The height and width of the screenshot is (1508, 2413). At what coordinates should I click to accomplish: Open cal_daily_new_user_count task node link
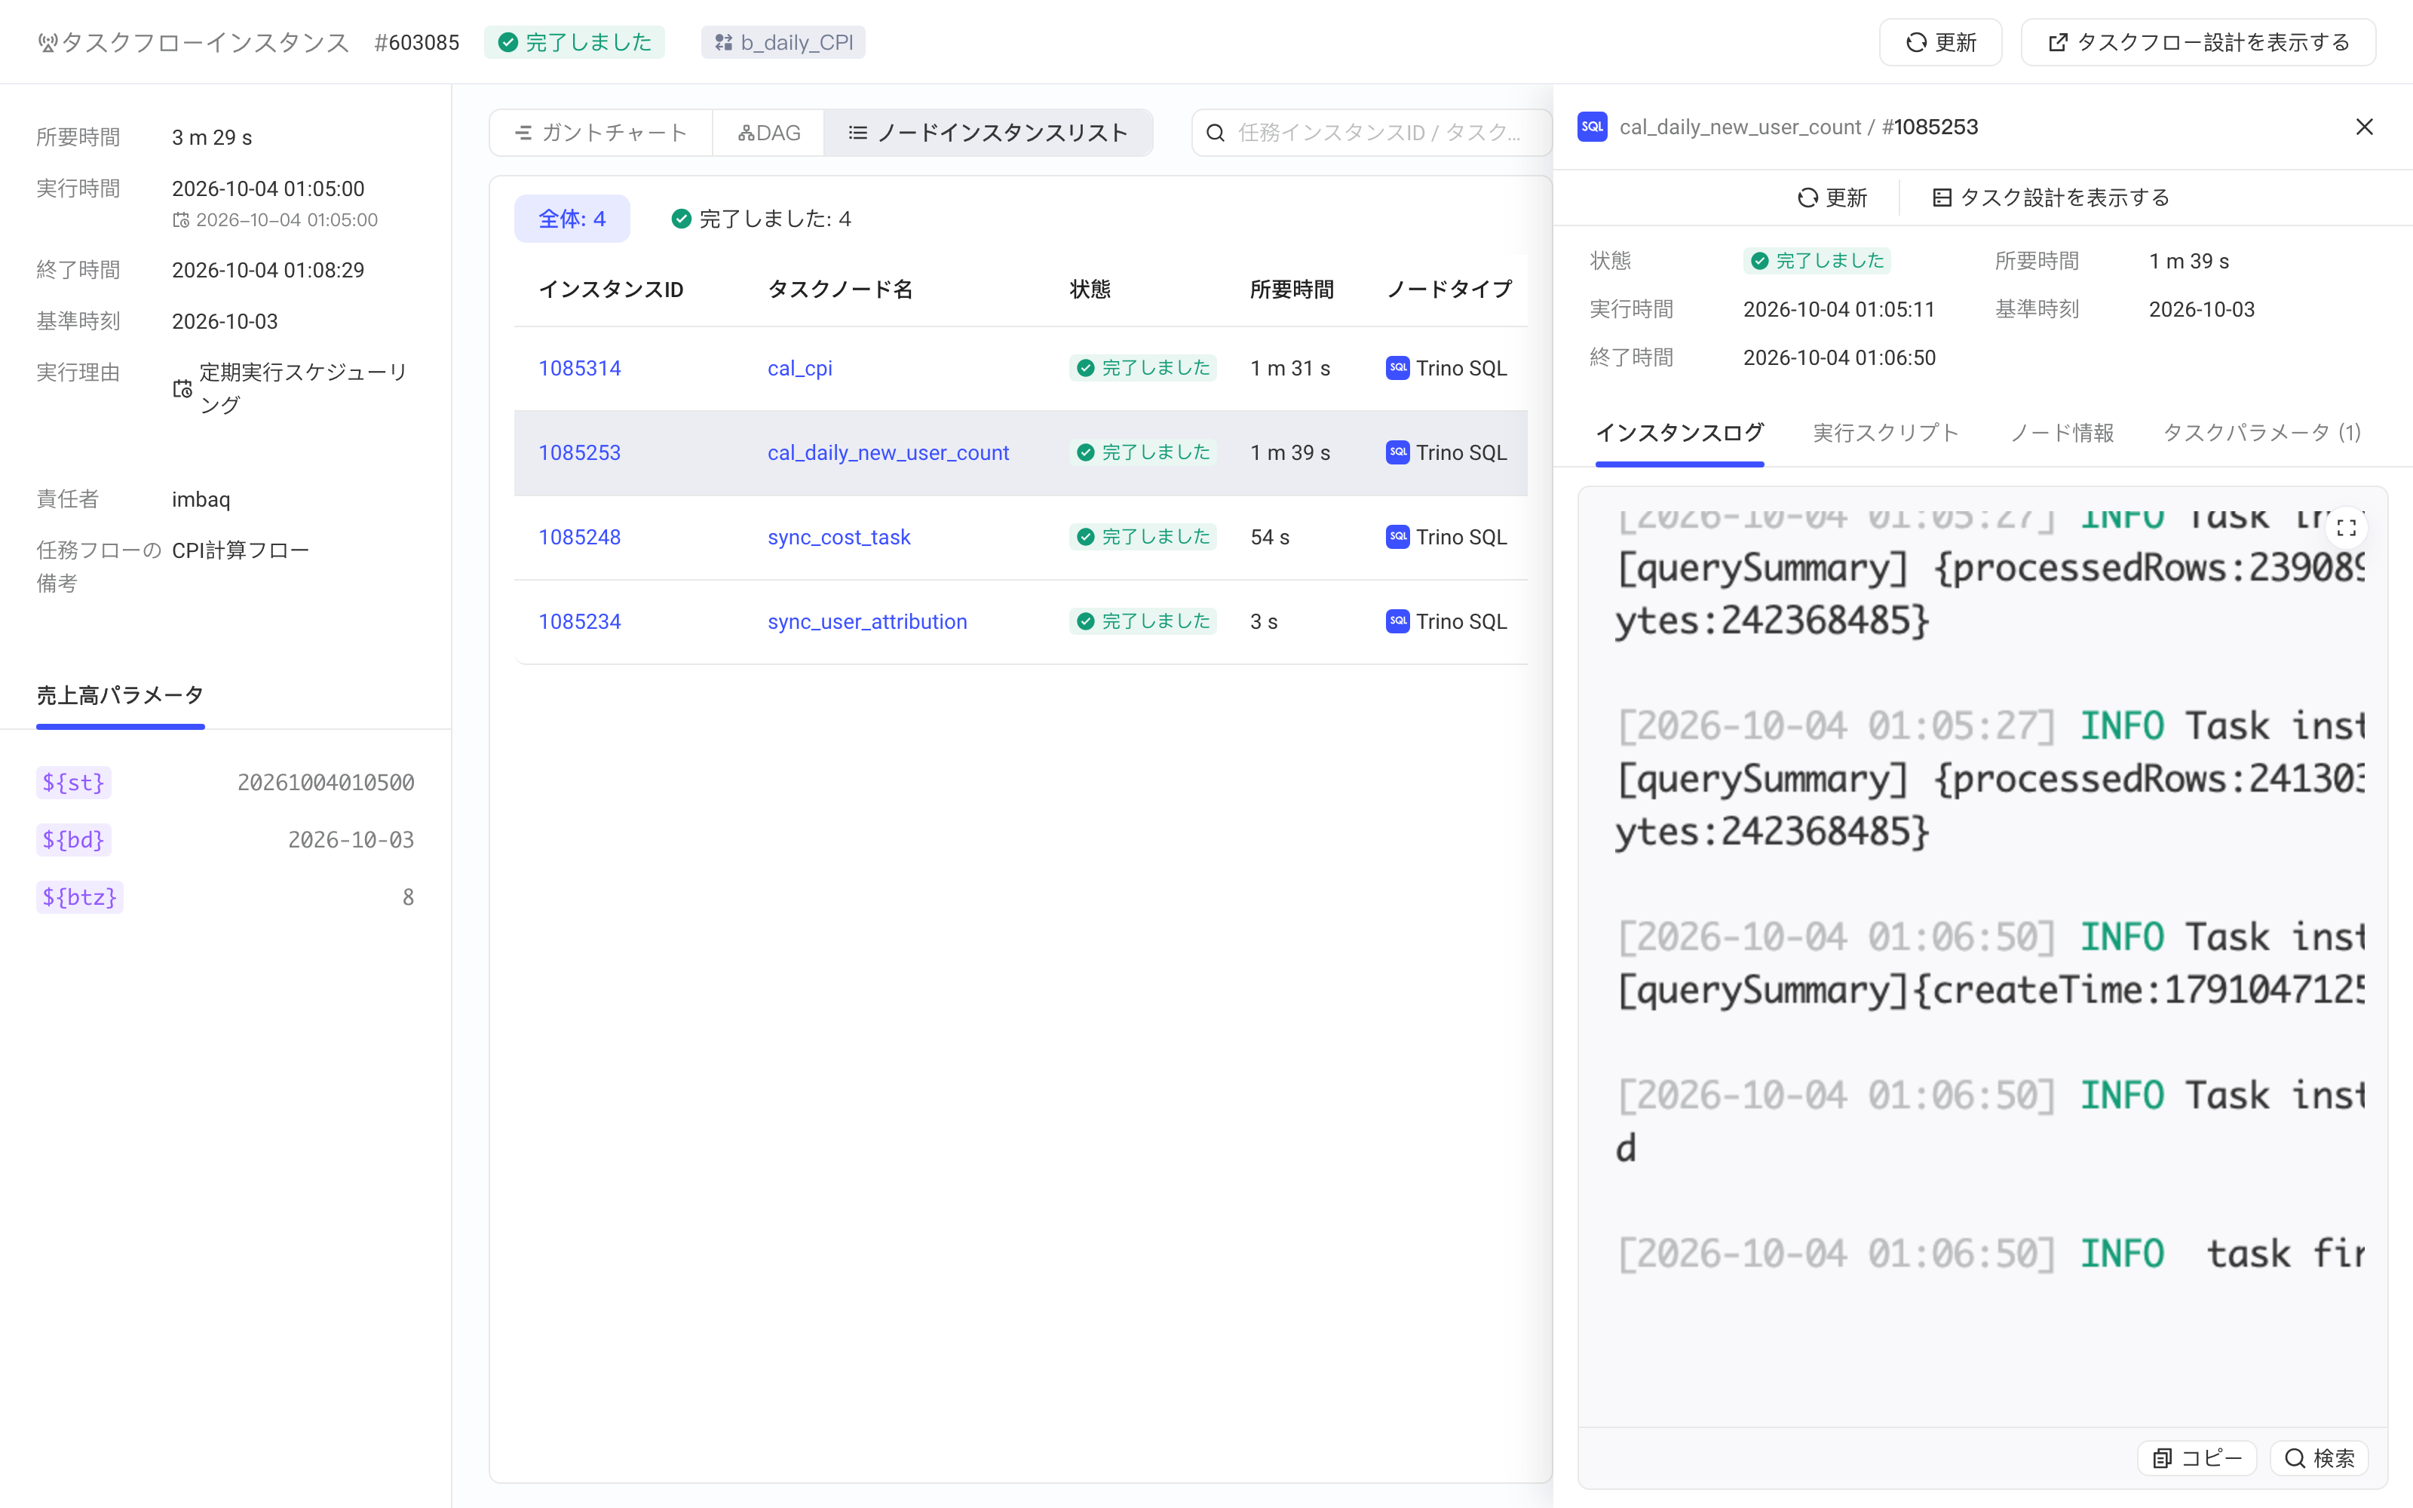pos(888,453)
